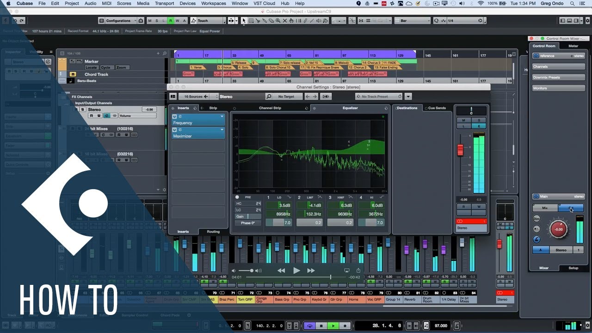Click the Cycle button on Marker track

(x=105, y=68)
